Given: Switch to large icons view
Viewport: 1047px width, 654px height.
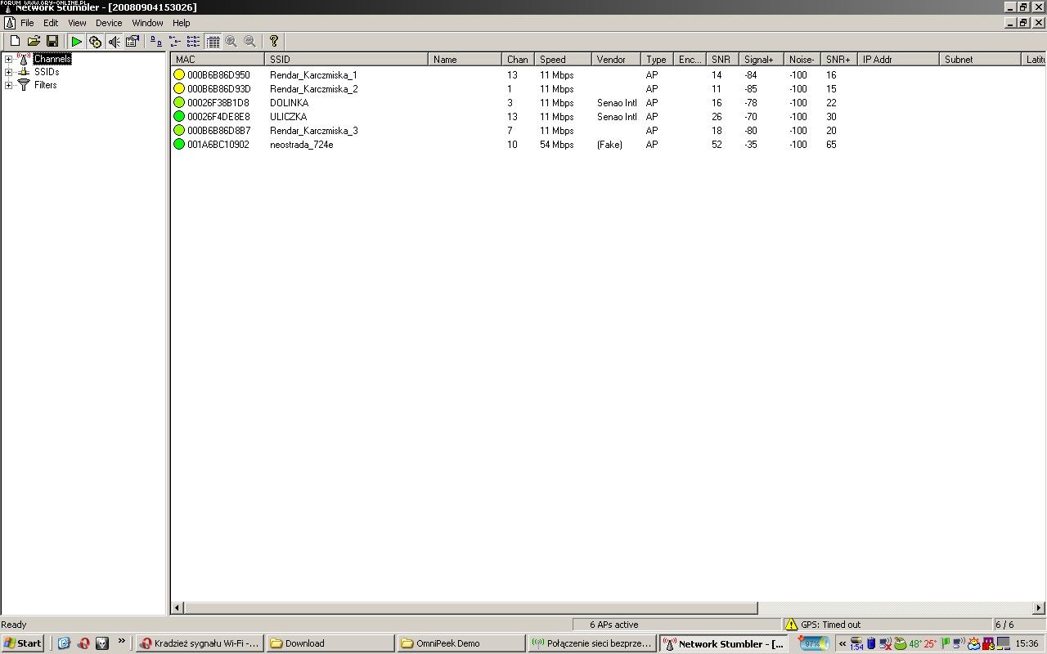Looking at the screenshot, I should [156, 41].
